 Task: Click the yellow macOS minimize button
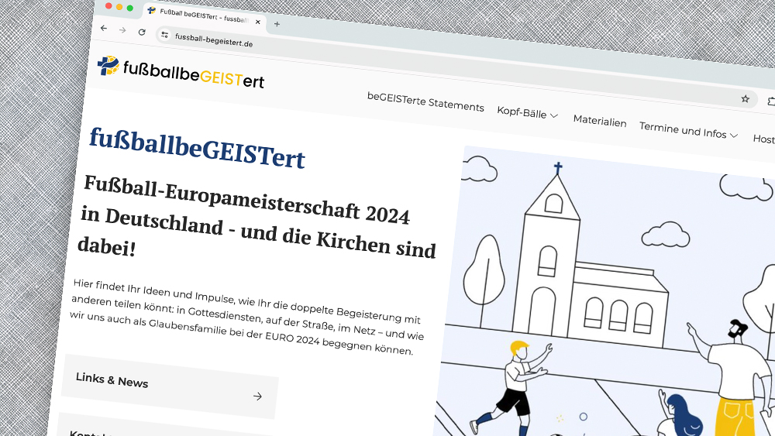pyautogui.click(x=119, y=7)
